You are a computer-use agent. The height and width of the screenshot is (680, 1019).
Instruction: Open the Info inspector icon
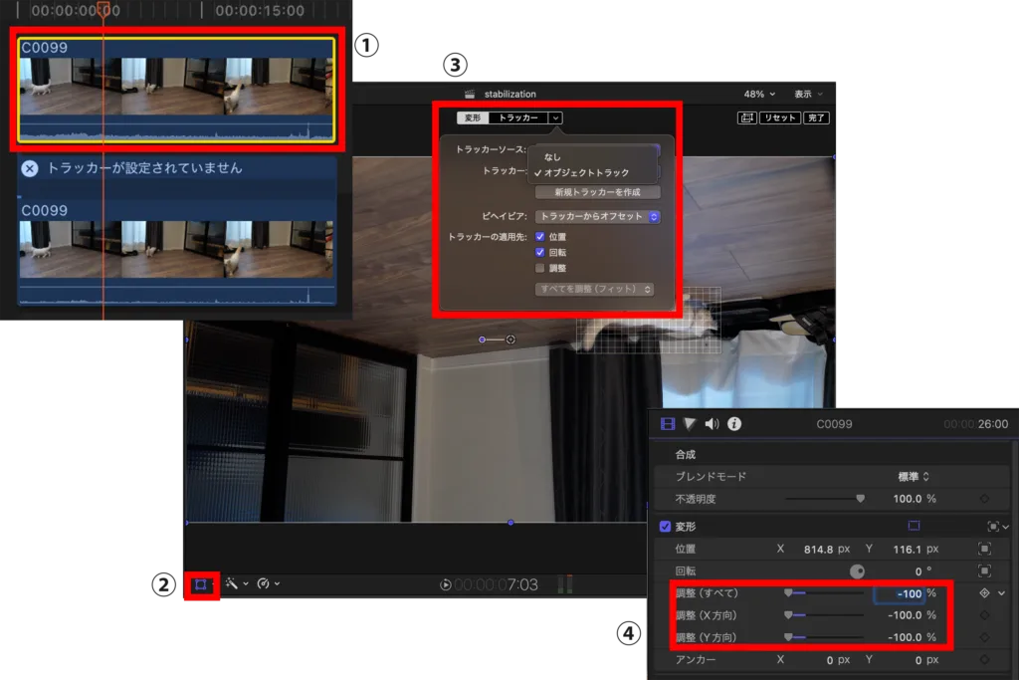[734, 424]
